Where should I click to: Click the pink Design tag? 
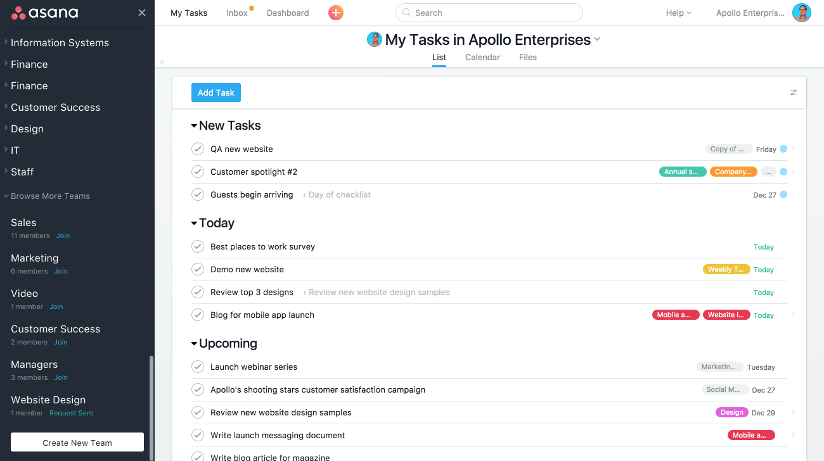point(731,412)
